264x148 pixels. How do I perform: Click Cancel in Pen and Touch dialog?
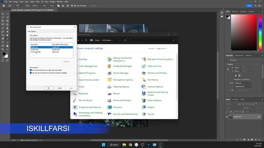[59, 88]
